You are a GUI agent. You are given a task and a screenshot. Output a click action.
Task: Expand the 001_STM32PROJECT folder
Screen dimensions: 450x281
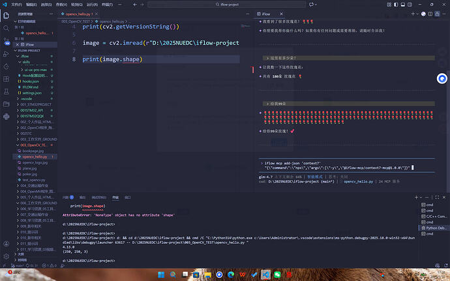35,104
